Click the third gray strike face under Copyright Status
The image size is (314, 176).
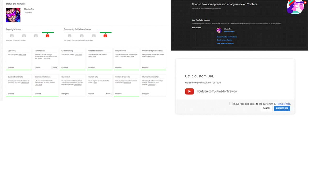(36, 36)
